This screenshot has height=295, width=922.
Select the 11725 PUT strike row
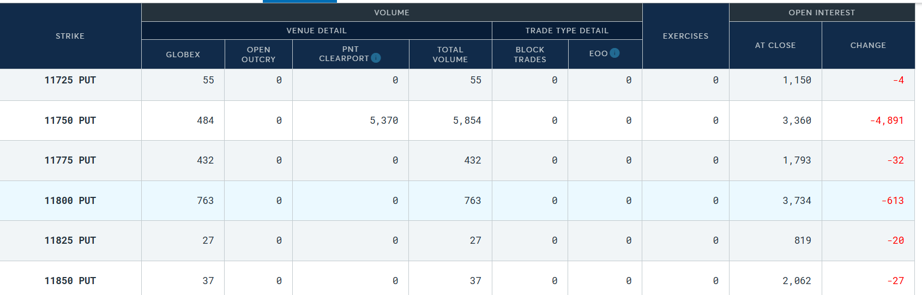pyautogui.click(x=70, y=80)
